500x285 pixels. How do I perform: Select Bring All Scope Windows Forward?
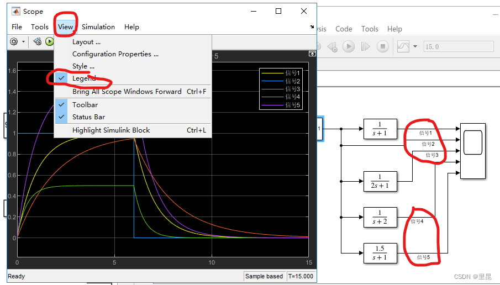(x=133, y=92)
